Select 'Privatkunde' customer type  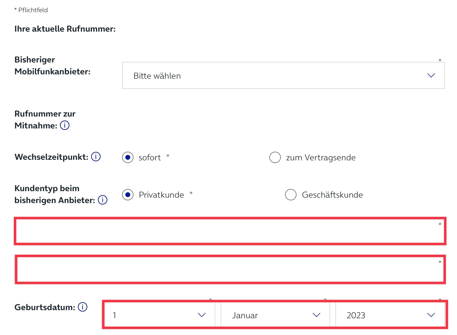[128, 195]
